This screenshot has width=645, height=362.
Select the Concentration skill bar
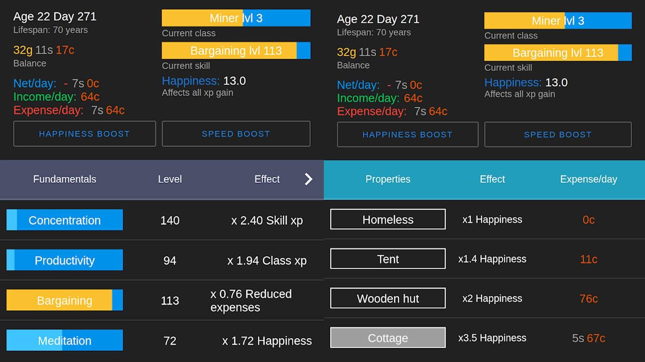pos(64,220)
